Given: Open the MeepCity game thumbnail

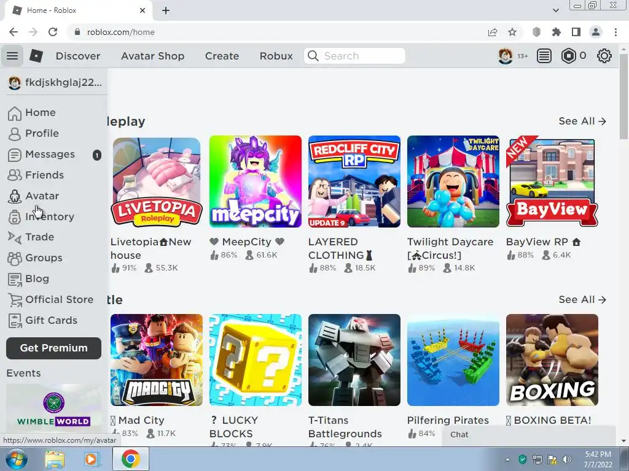Looking at the screenshot, I should [x=256, y=182].
